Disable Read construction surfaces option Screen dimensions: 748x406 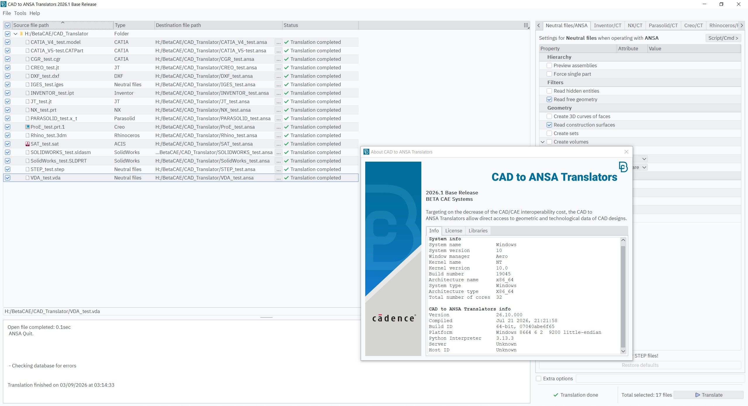[549, 125]
